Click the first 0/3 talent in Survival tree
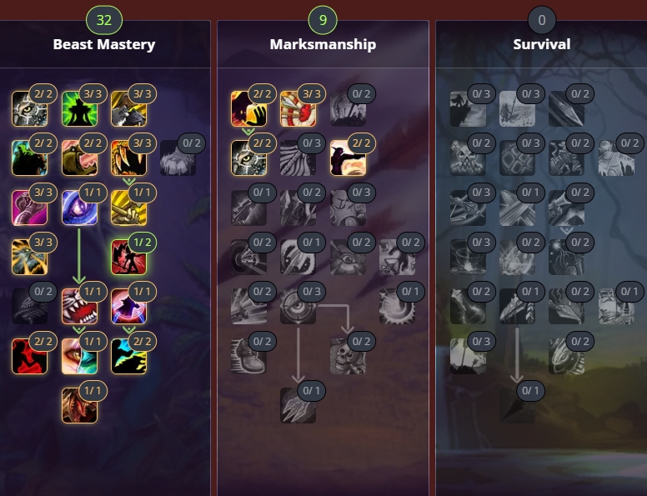The height and width of the screenshot is (496, 647). [x=468, y=108]
